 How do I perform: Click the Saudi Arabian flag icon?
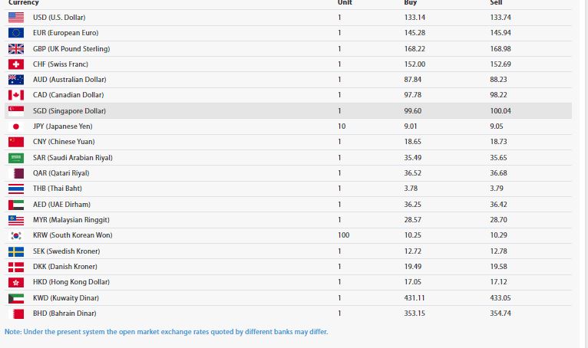point(16,158)
